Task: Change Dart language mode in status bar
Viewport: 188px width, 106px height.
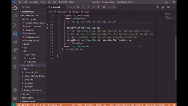Action: (80, 105)
